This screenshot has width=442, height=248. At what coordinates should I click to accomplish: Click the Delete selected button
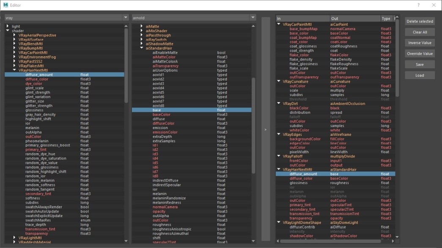click(x=420, y=21)
